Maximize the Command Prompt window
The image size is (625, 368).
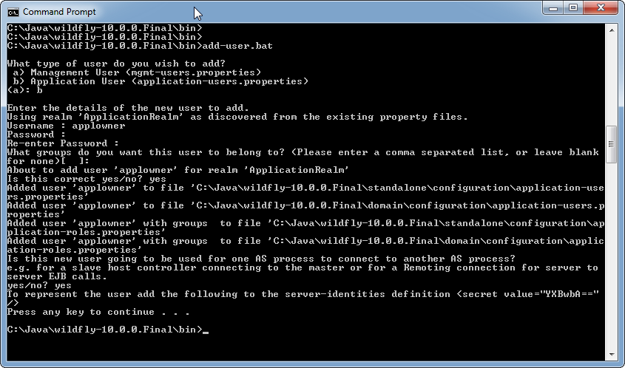click(x=573, y=8)
